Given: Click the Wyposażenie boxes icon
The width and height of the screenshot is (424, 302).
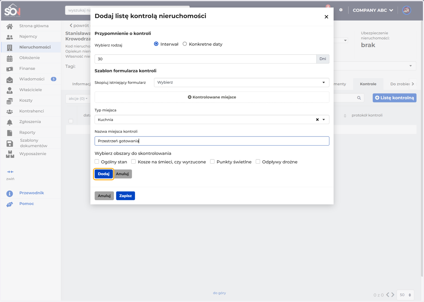Looking at the screenshot, I should point(10,154).
